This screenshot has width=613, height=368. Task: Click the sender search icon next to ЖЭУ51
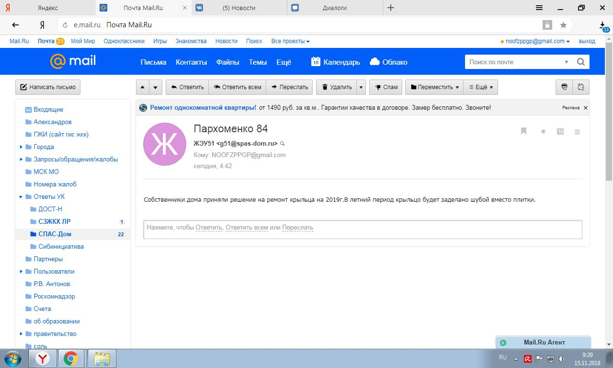(x=283, y=143)
